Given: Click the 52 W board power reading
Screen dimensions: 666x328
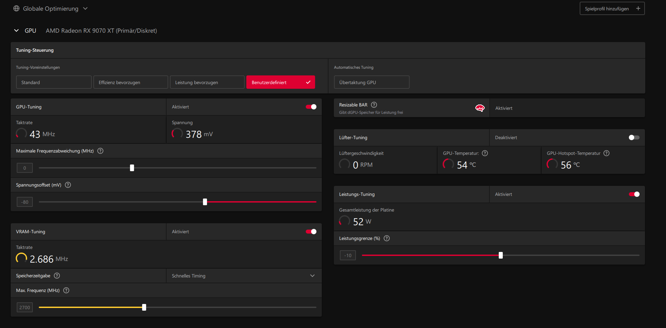Looking at the screenshot, I should click(x=362, y=222).
